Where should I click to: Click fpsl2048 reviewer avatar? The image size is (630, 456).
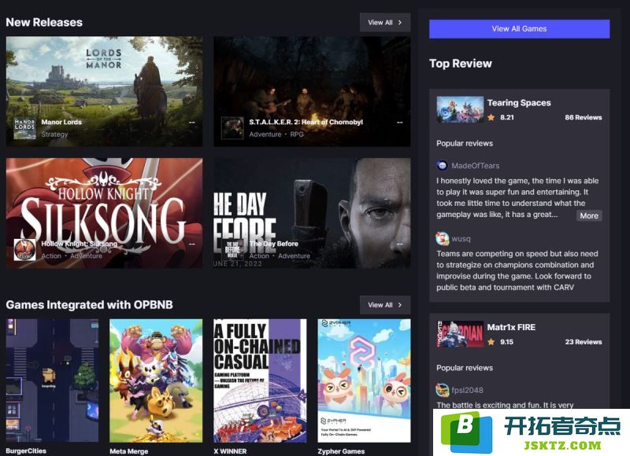pos(442,390)
